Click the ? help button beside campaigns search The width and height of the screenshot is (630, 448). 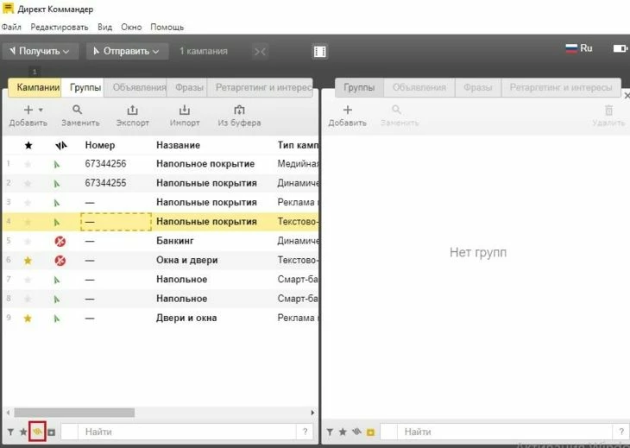click(x=305, y=432)
